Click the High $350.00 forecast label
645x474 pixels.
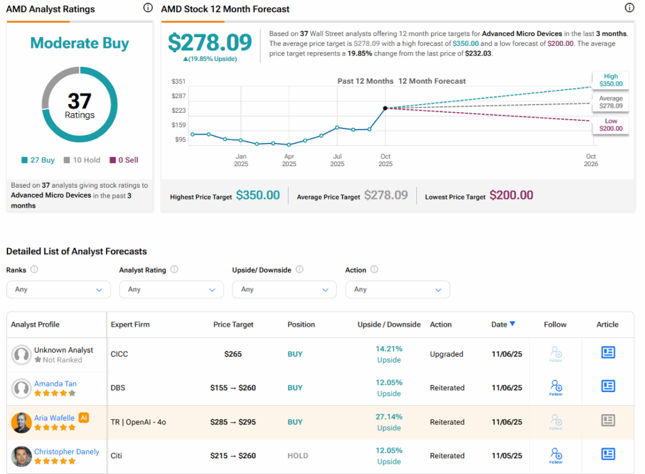(610, 80)
